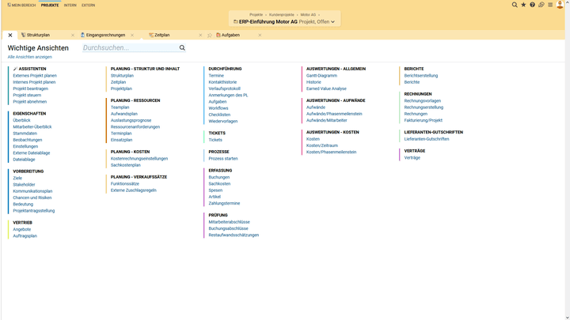Image resolution: width=570 pixels, height=320 pixels.
Task: Click magnifier icon in Durchsuchen field
Action: tap(182, 48)
